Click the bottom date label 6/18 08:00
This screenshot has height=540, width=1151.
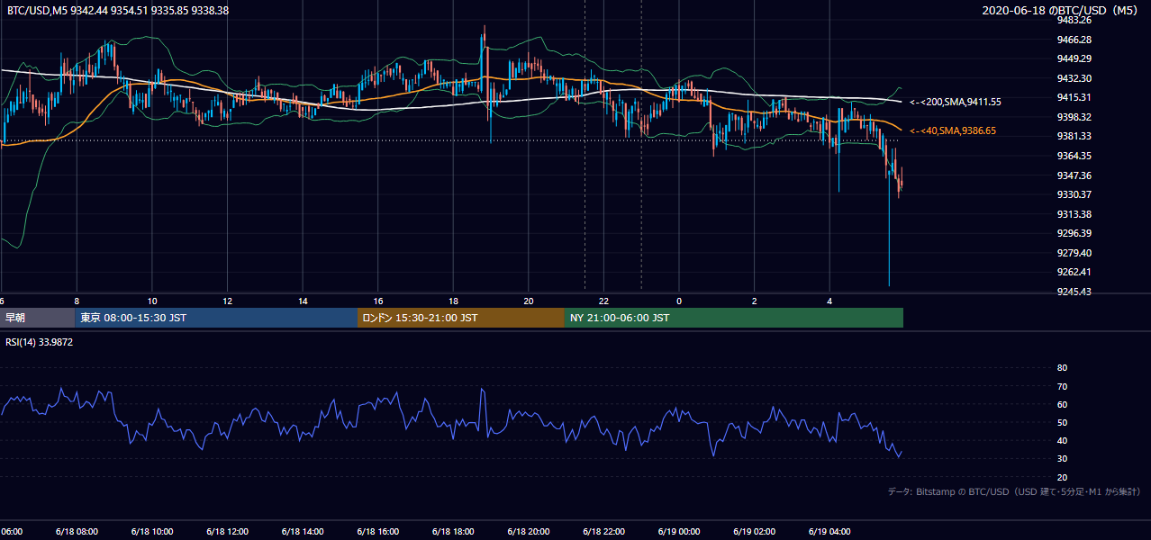(76, 531)
